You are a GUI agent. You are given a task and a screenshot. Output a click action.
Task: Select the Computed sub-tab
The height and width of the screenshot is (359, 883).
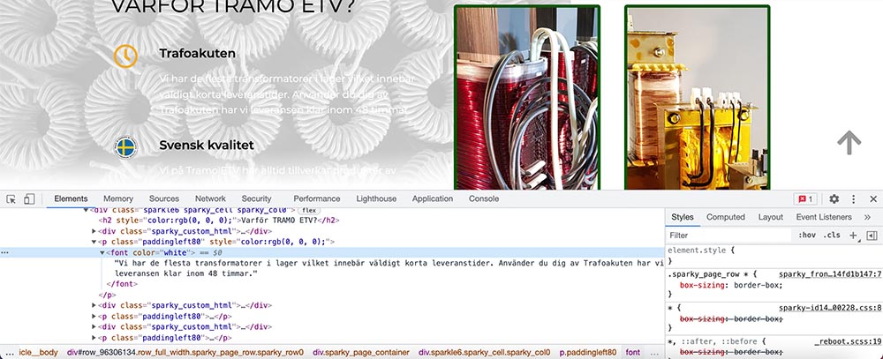725,217
